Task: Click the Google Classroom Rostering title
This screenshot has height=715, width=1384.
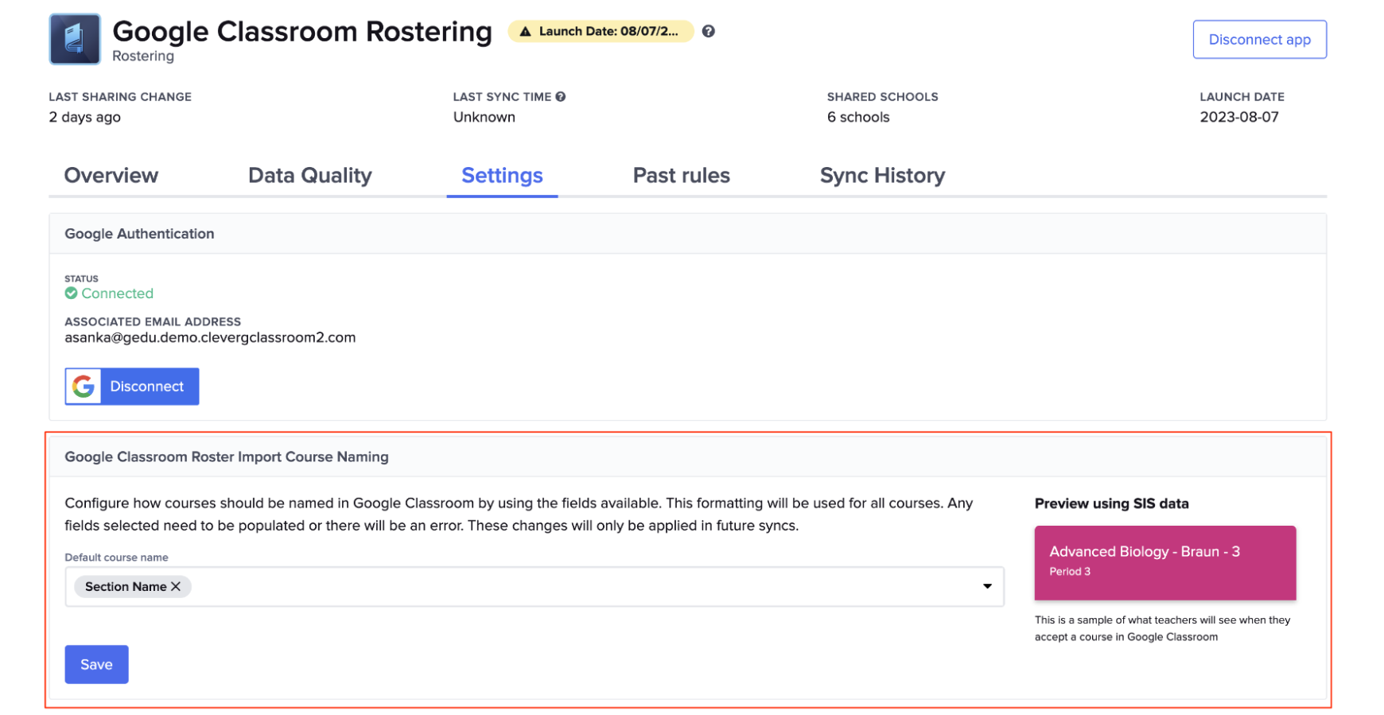Action: tap(302, 32)
